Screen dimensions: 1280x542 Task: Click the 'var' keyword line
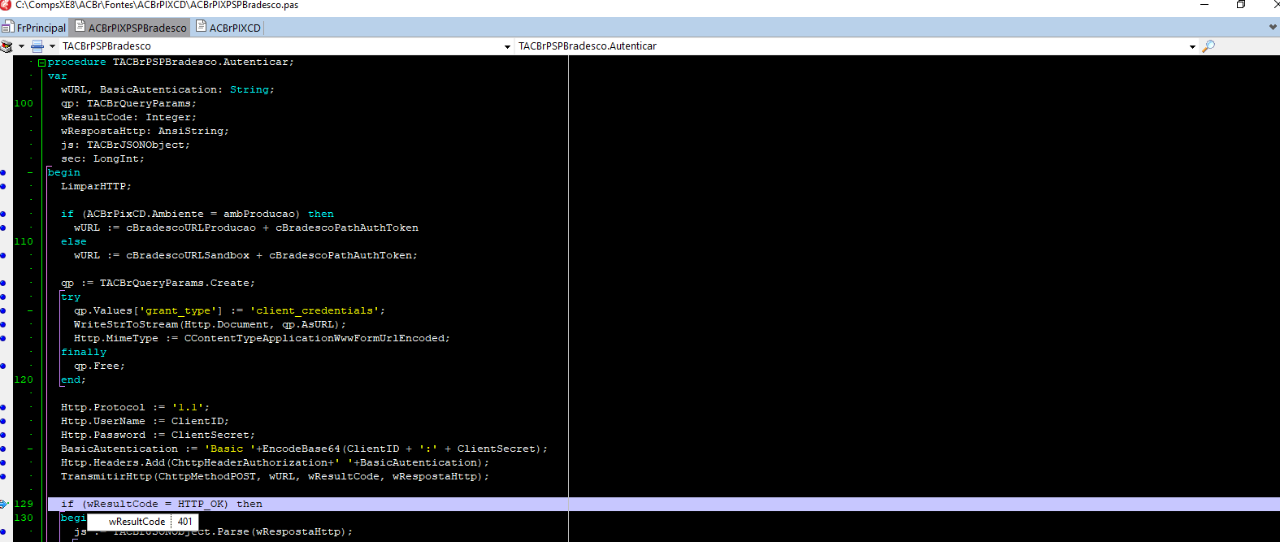click(57, 76)
